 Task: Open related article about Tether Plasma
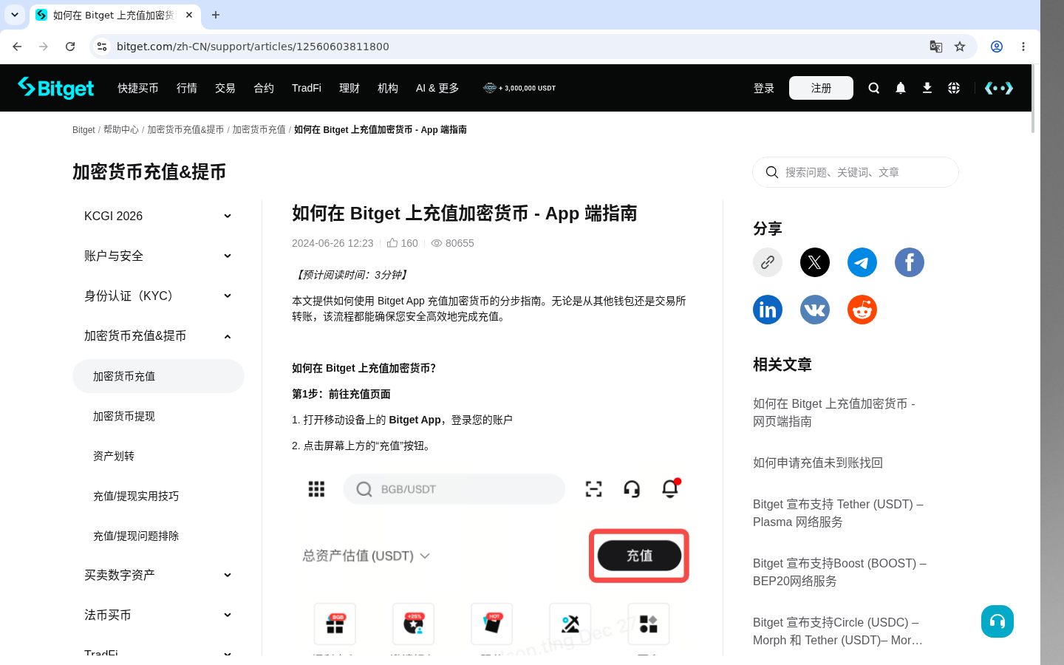[x=838, y=513]
